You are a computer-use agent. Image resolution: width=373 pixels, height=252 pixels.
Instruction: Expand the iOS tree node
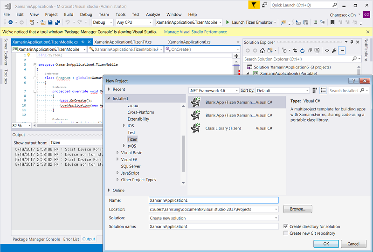124,126
